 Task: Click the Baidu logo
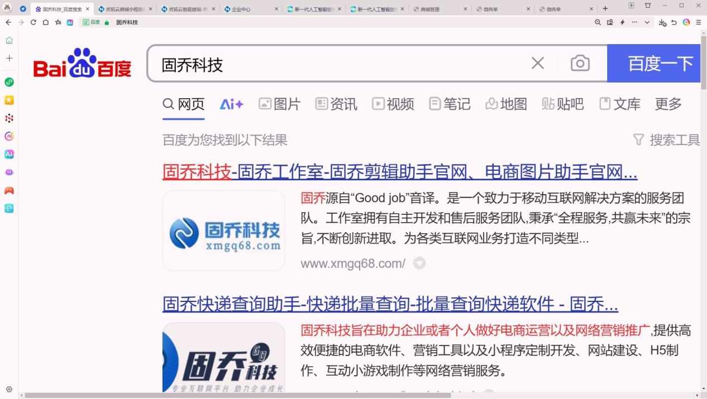[82, 63]
